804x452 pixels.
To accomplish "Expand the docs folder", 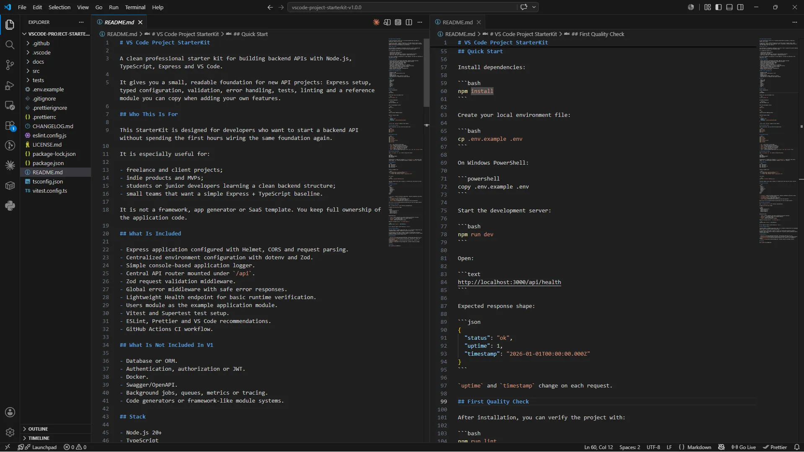I will [56, 62].
